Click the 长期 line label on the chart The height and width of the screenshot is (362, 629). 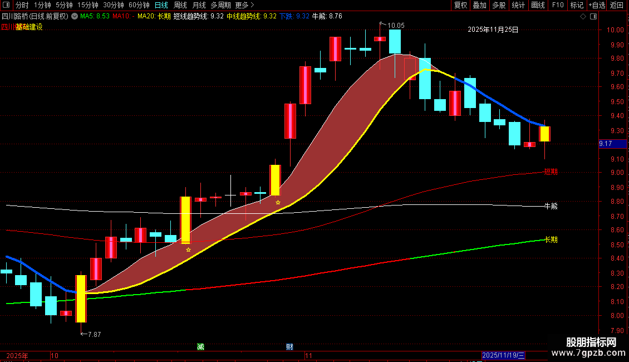click(x=551, y=239)
